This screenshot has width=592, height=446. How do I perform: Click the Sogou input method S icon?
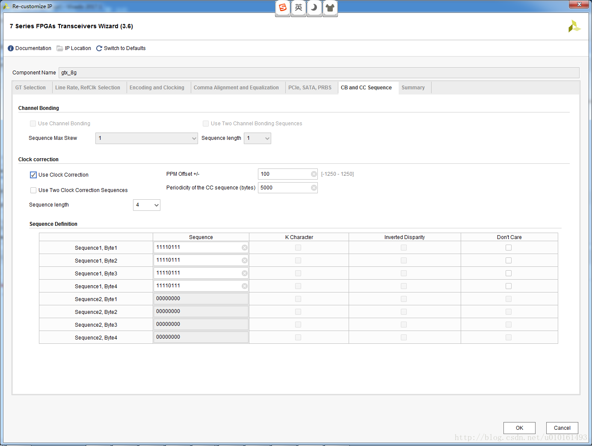(283, 8)
